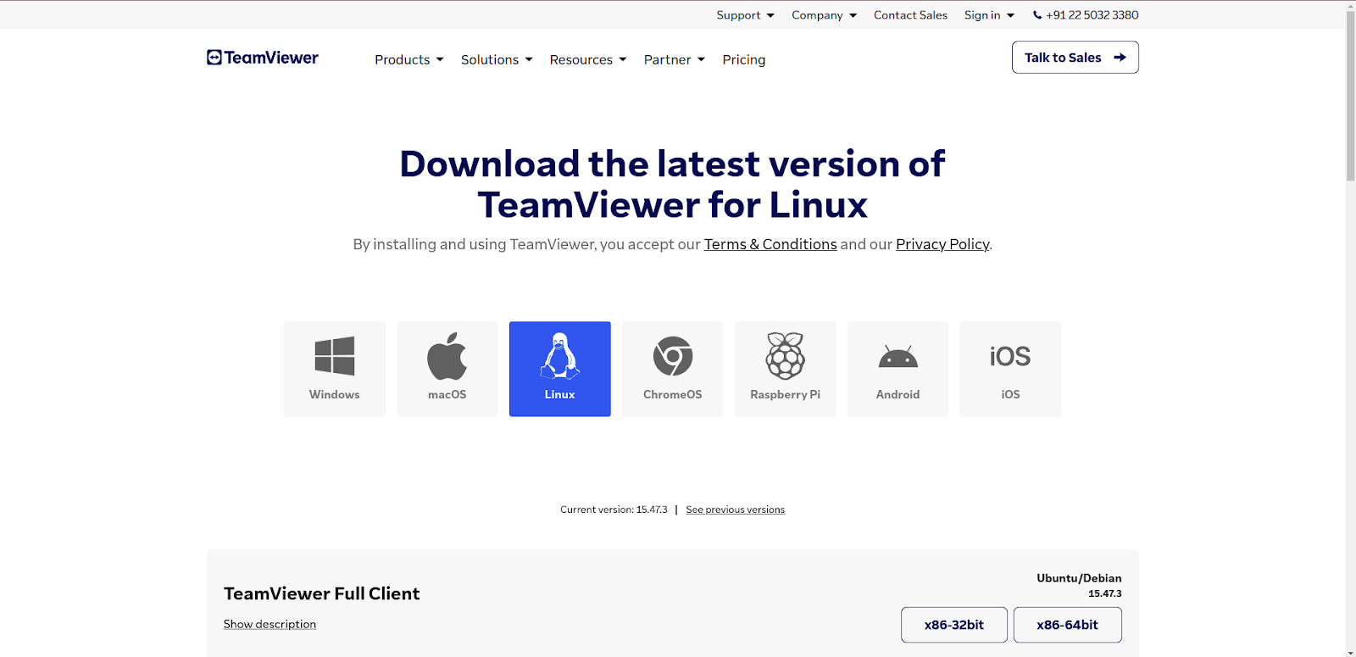
Task: Click the TeamViewer logo
Action: 263,58
